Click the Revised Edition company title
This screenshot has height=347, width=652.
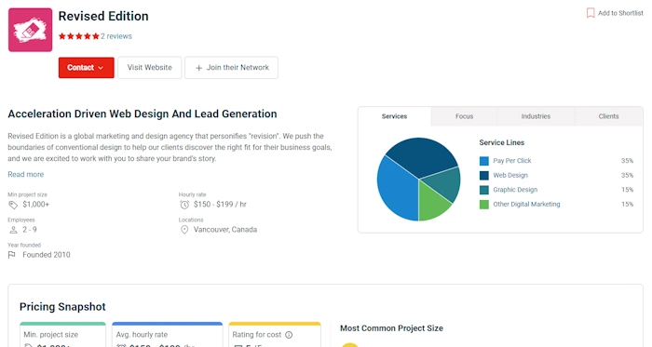pos(103,16)
